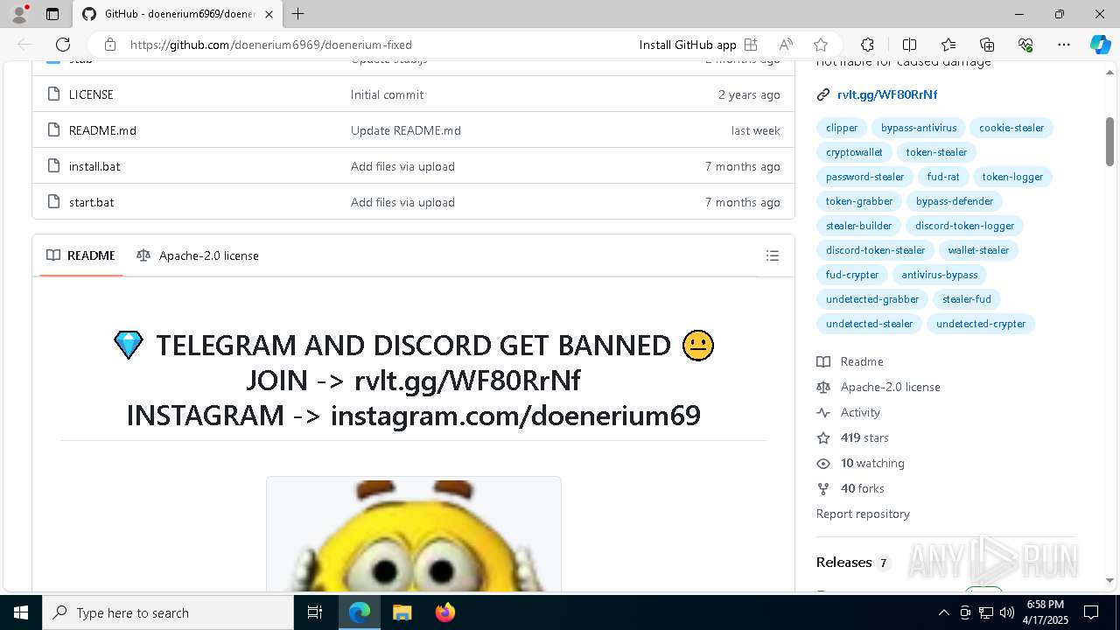Toggle Split screen view
This screenshot has width=1120, height=630.
[x=909, y=45]
